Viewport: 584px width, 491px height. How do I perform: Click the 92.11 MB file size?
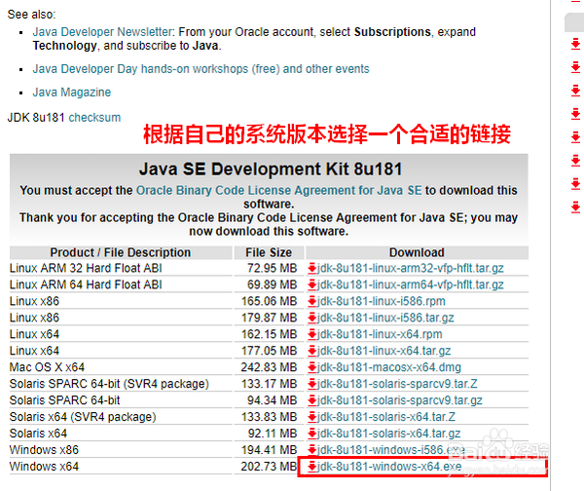tap(273, 434)
